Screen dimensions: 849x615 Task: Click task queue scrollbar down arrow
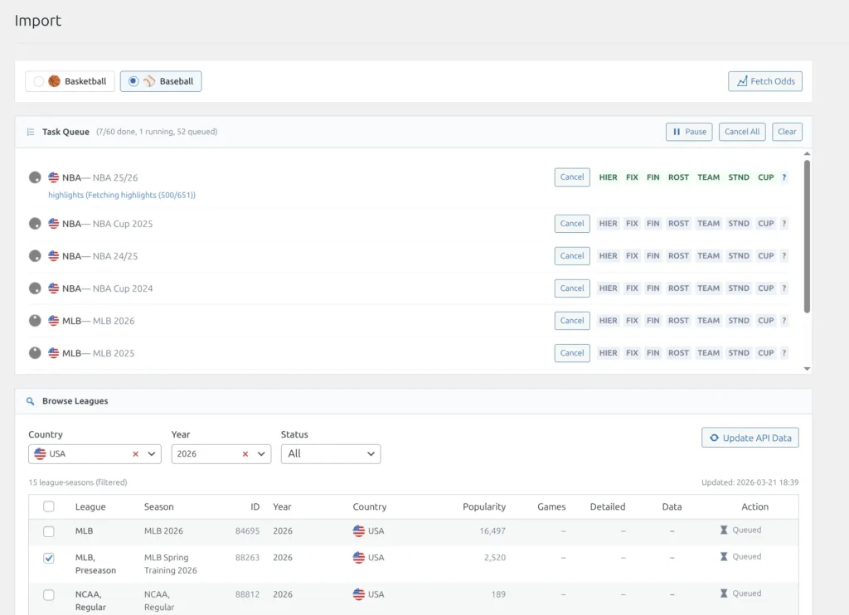[807, 369]
